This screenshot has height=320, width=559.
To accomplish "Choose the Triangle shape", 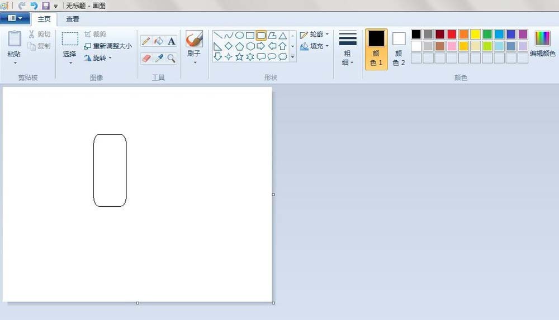I will pos(283,35).
